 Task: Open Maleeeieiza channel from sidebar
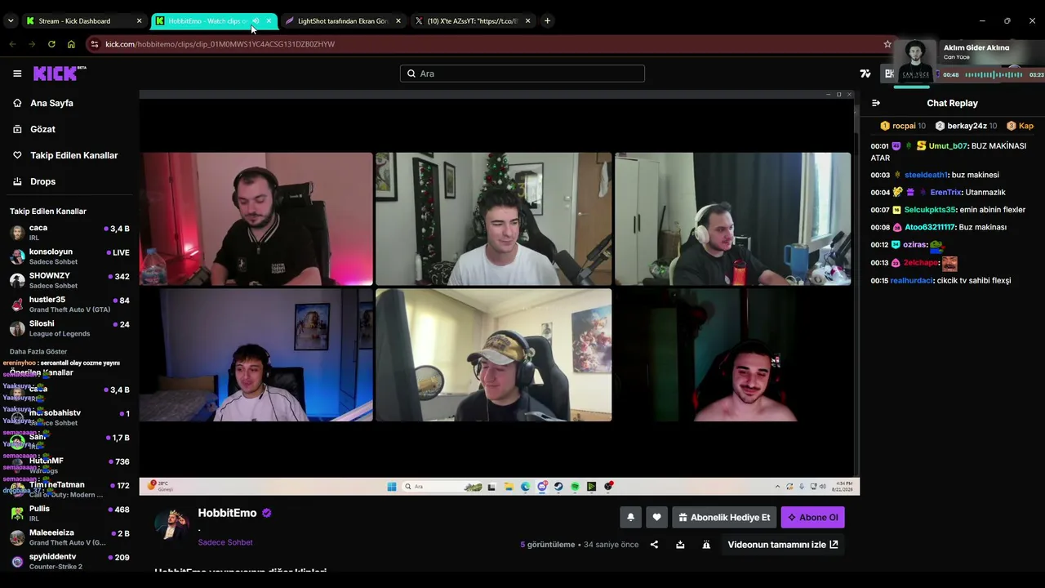[69, 537]
